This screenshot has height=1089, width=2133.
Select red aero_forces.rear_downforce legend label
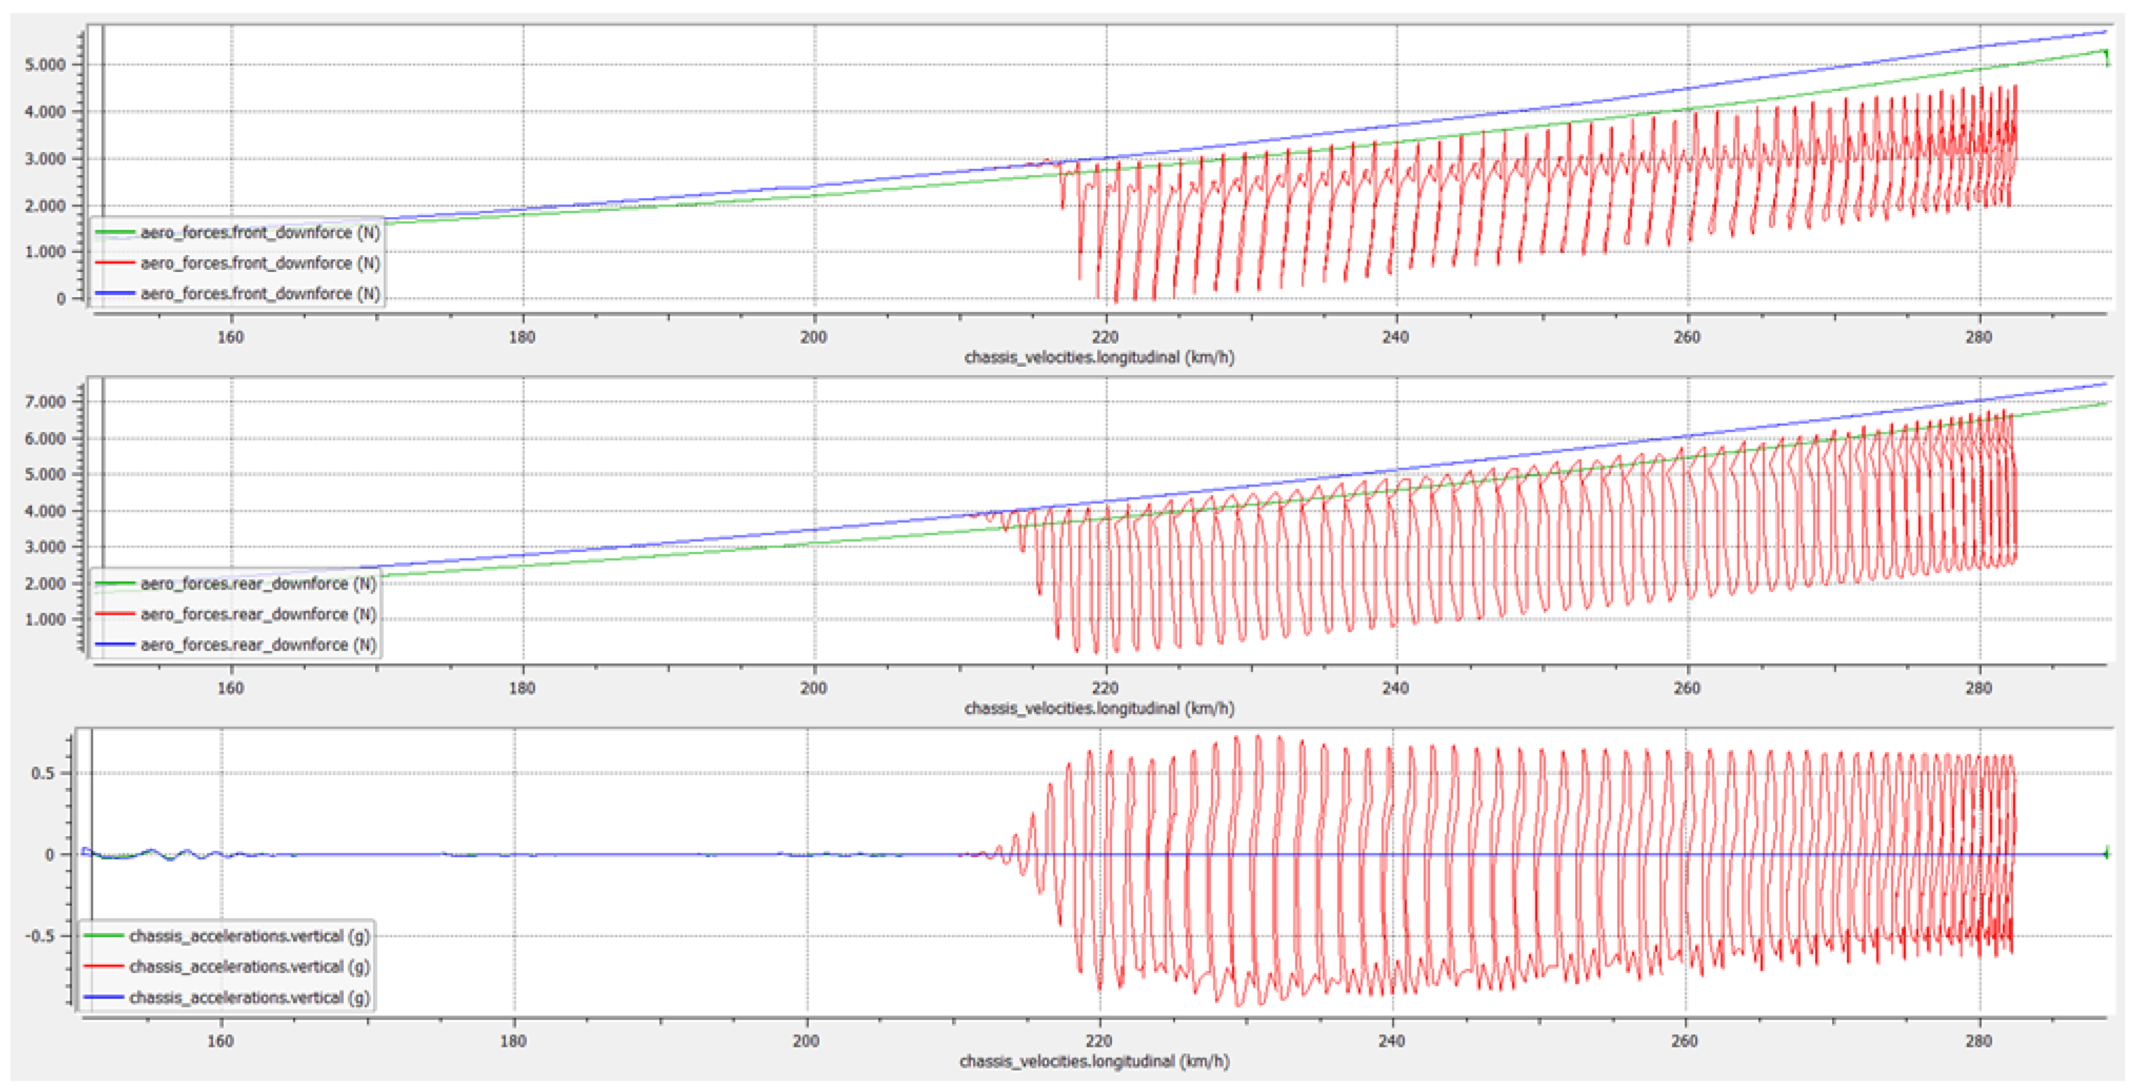[258, 614]
